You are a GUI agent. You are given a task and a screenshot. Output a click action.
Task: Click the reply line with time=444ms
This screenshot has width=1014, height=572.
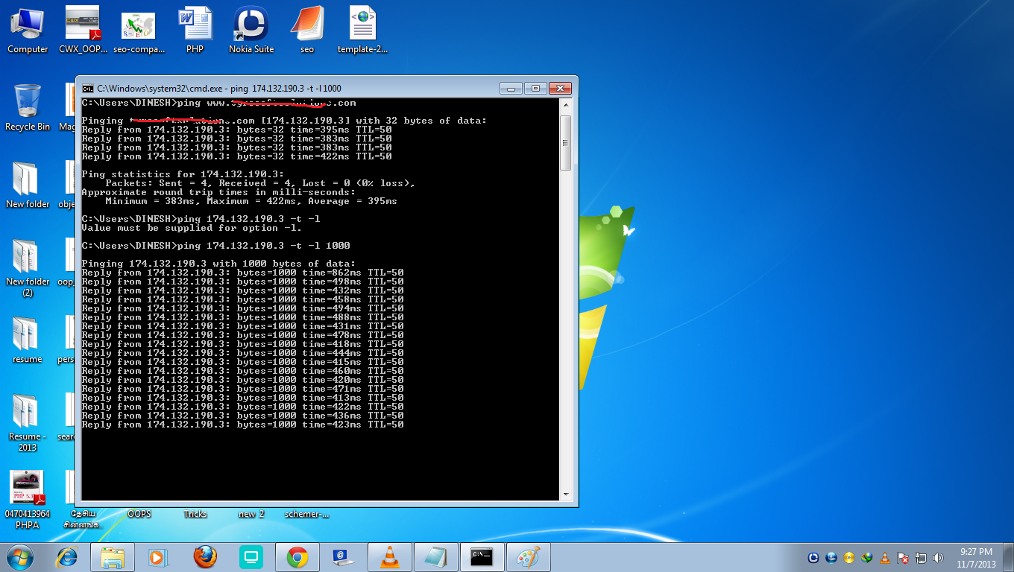pyautogui.click(x=242, y=353)
